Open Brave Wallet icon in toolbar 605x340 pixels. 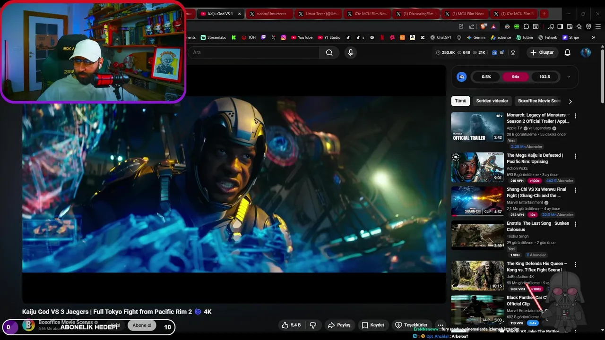[x=570, y=26]
